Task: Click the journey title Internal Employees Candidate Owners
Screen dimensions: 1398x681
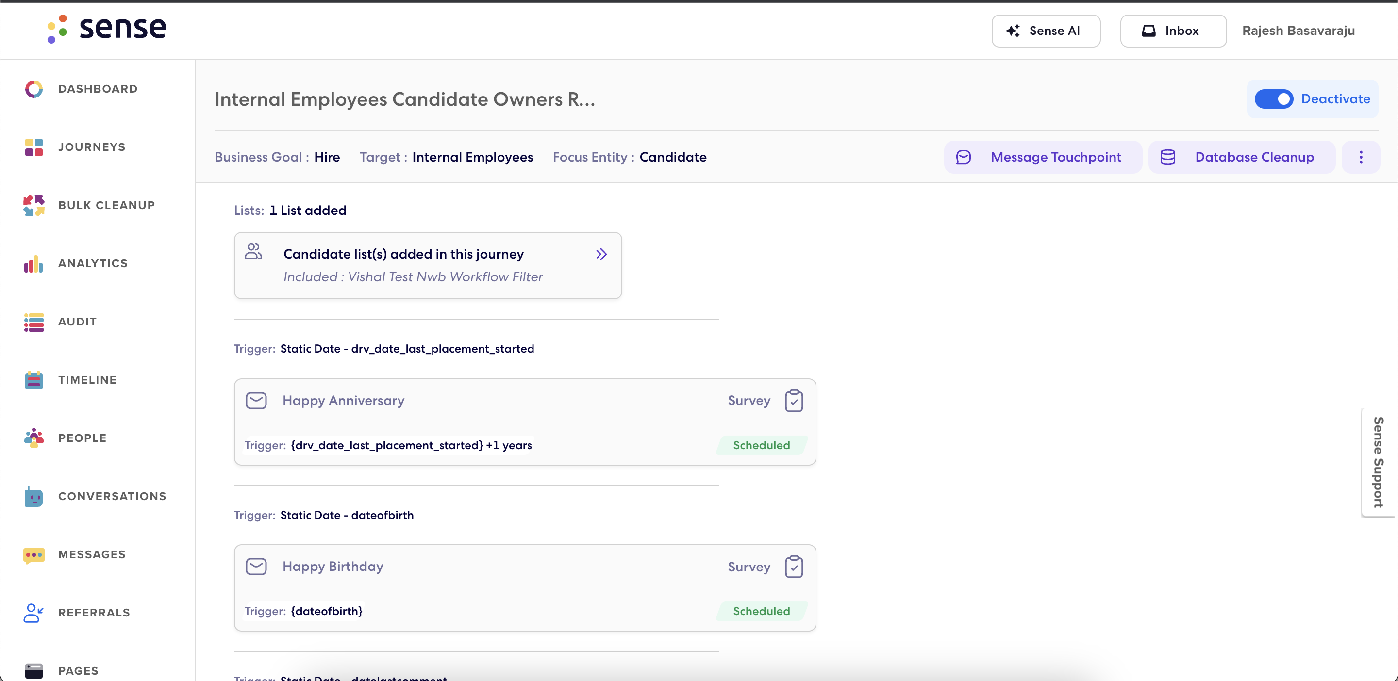Action: 405,99
